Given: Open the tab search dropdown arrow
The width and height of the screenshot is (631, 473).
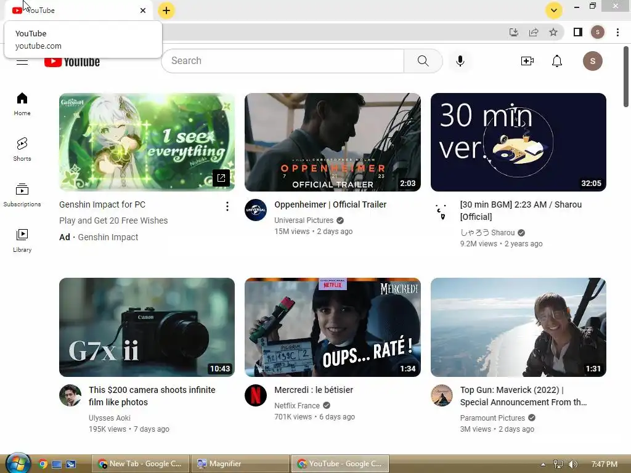Looking at the screenshot, I should click(x=554, y=10).
